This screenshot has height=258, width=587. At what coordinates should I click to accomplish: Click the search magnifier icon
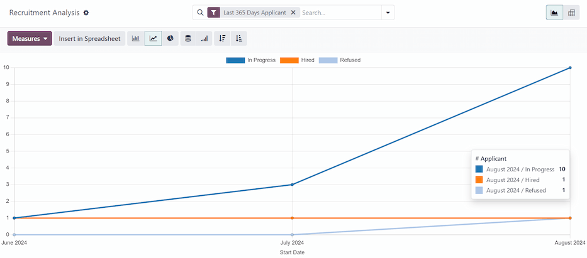click(200, 13)
